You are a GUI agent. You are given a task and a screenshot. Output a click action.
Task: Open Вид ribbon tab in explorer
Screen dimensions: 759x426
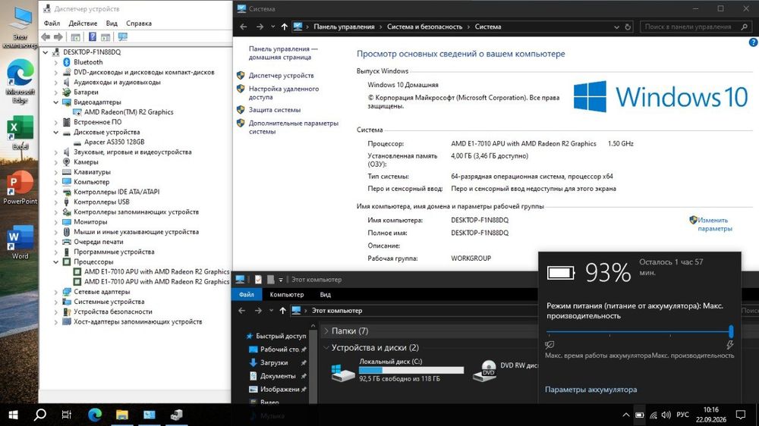coord(326,294)
